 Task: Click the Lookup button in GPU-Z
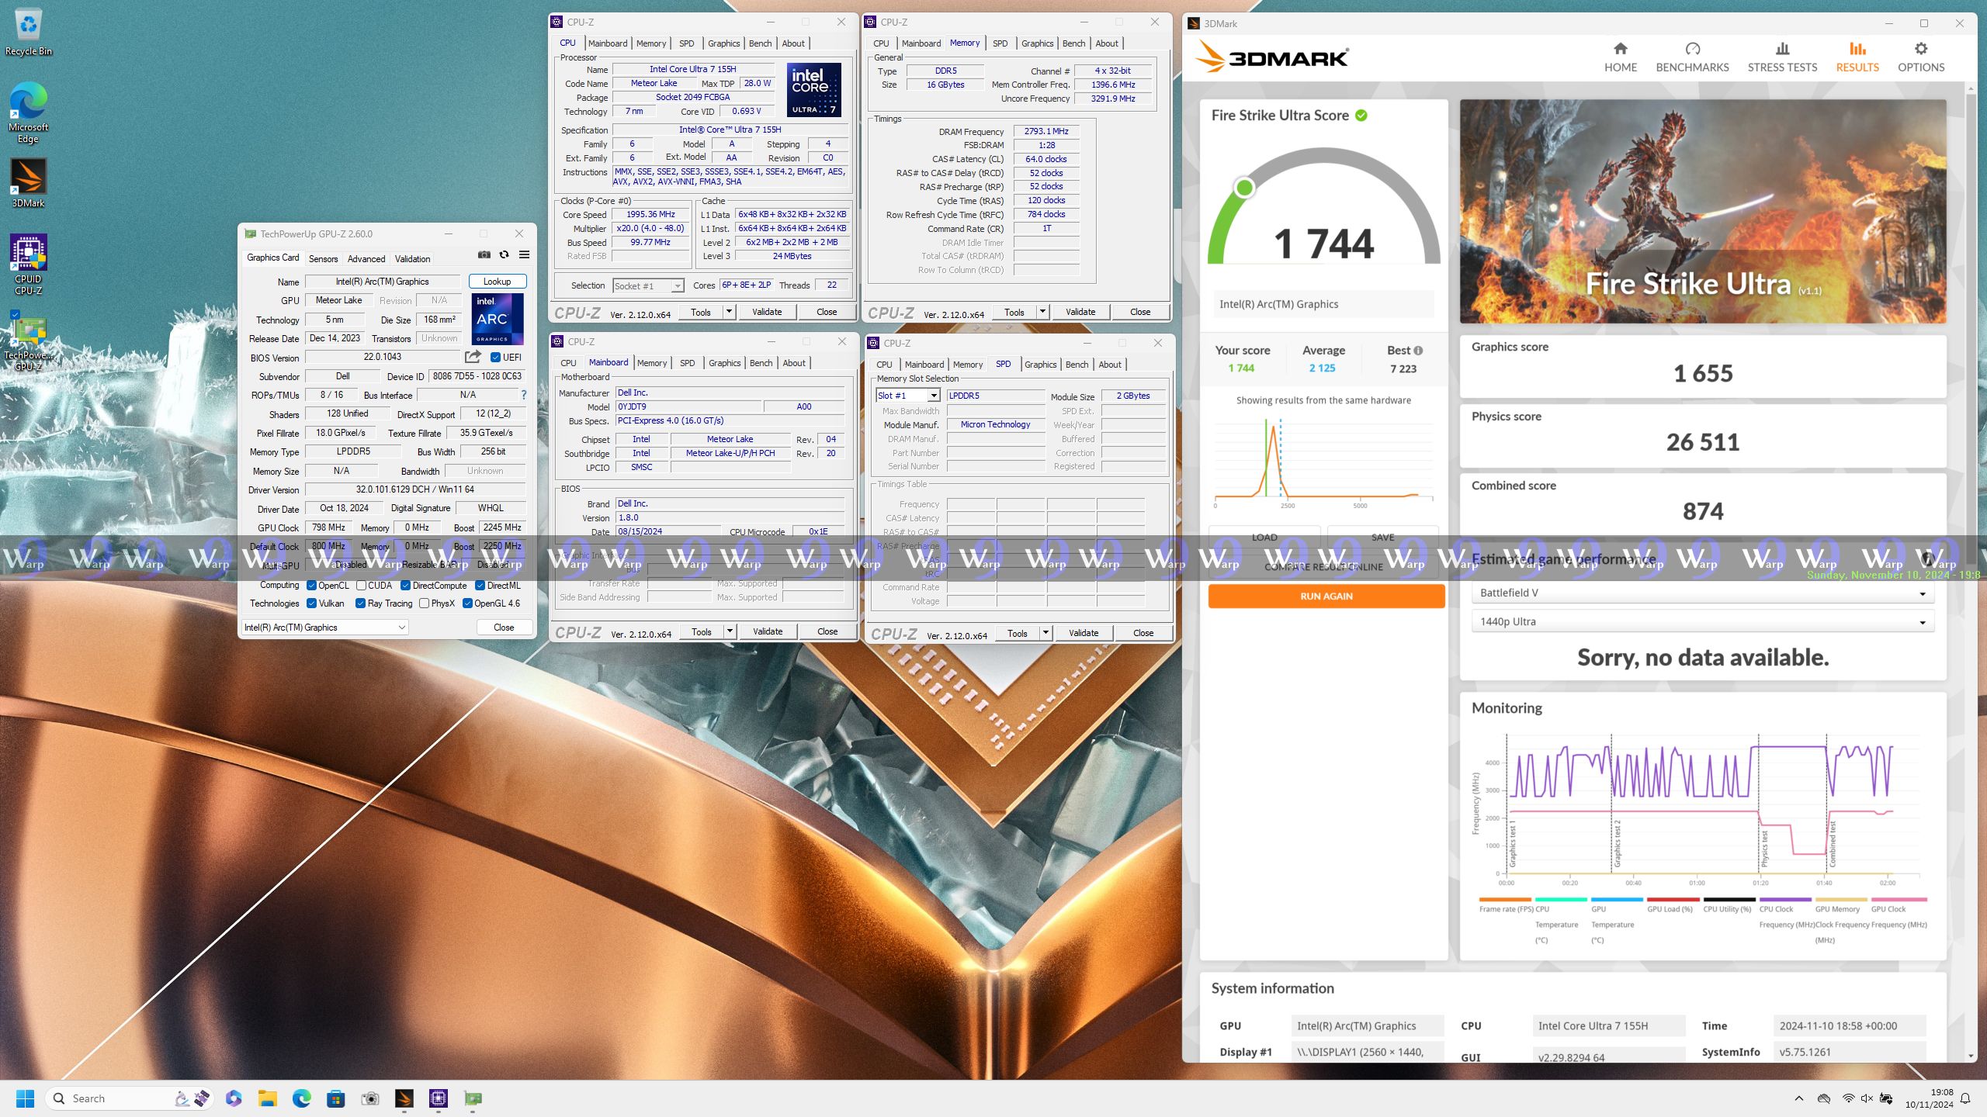pyautogui.click(x=497, y=282)
